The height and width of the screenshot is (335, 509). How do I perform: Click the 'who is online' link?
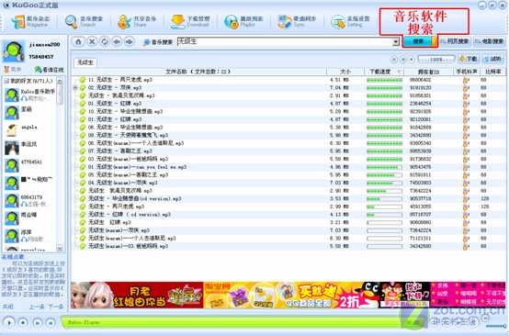click(x=50, y=70)
